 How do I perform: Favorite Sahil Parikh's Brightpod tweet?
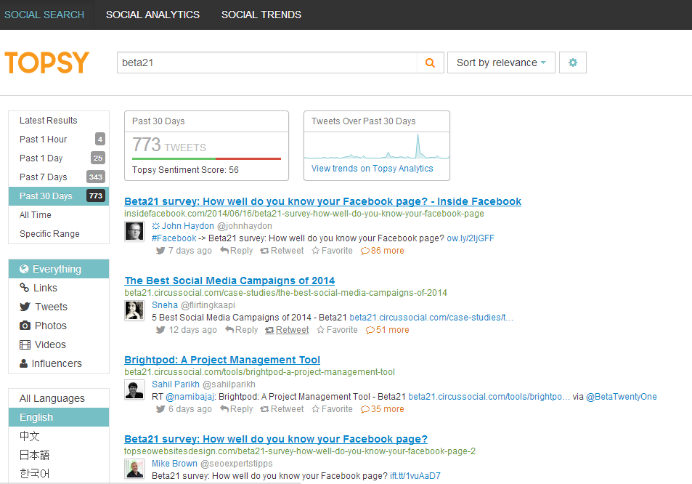point(332,409)
